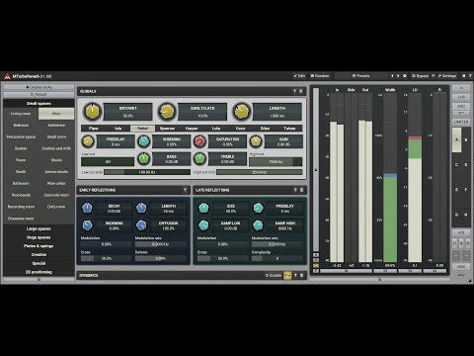
Task: Expand the 2D positioning category
Action: click(39, 272)
